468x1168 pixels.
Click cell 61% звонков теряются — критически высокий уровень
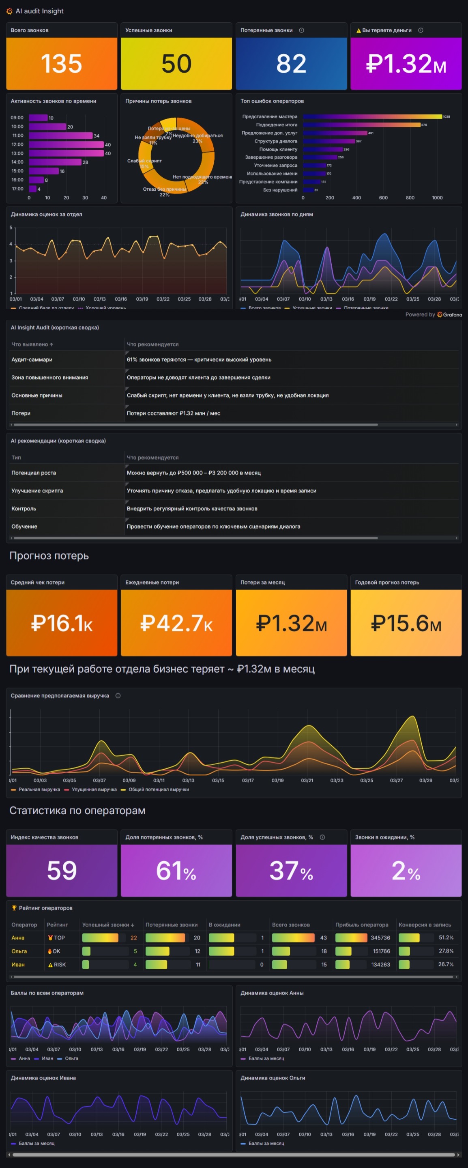pyautogui.click(x=292, y=359)
